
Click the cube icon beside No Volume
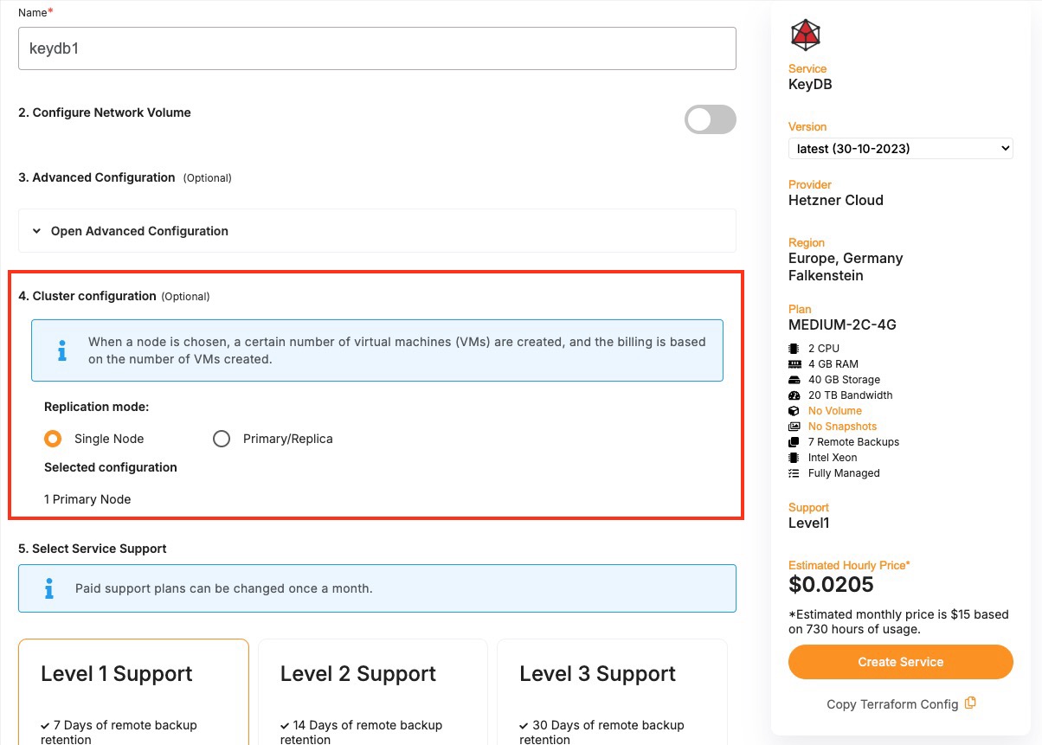794,411
